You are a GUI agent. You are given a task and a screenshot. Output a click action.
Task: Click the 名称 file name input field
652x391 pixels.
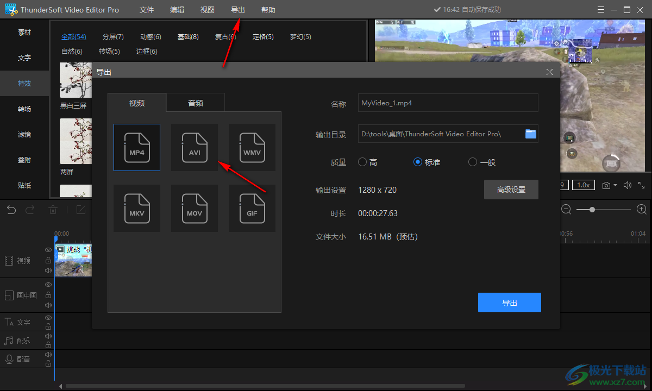448,103
